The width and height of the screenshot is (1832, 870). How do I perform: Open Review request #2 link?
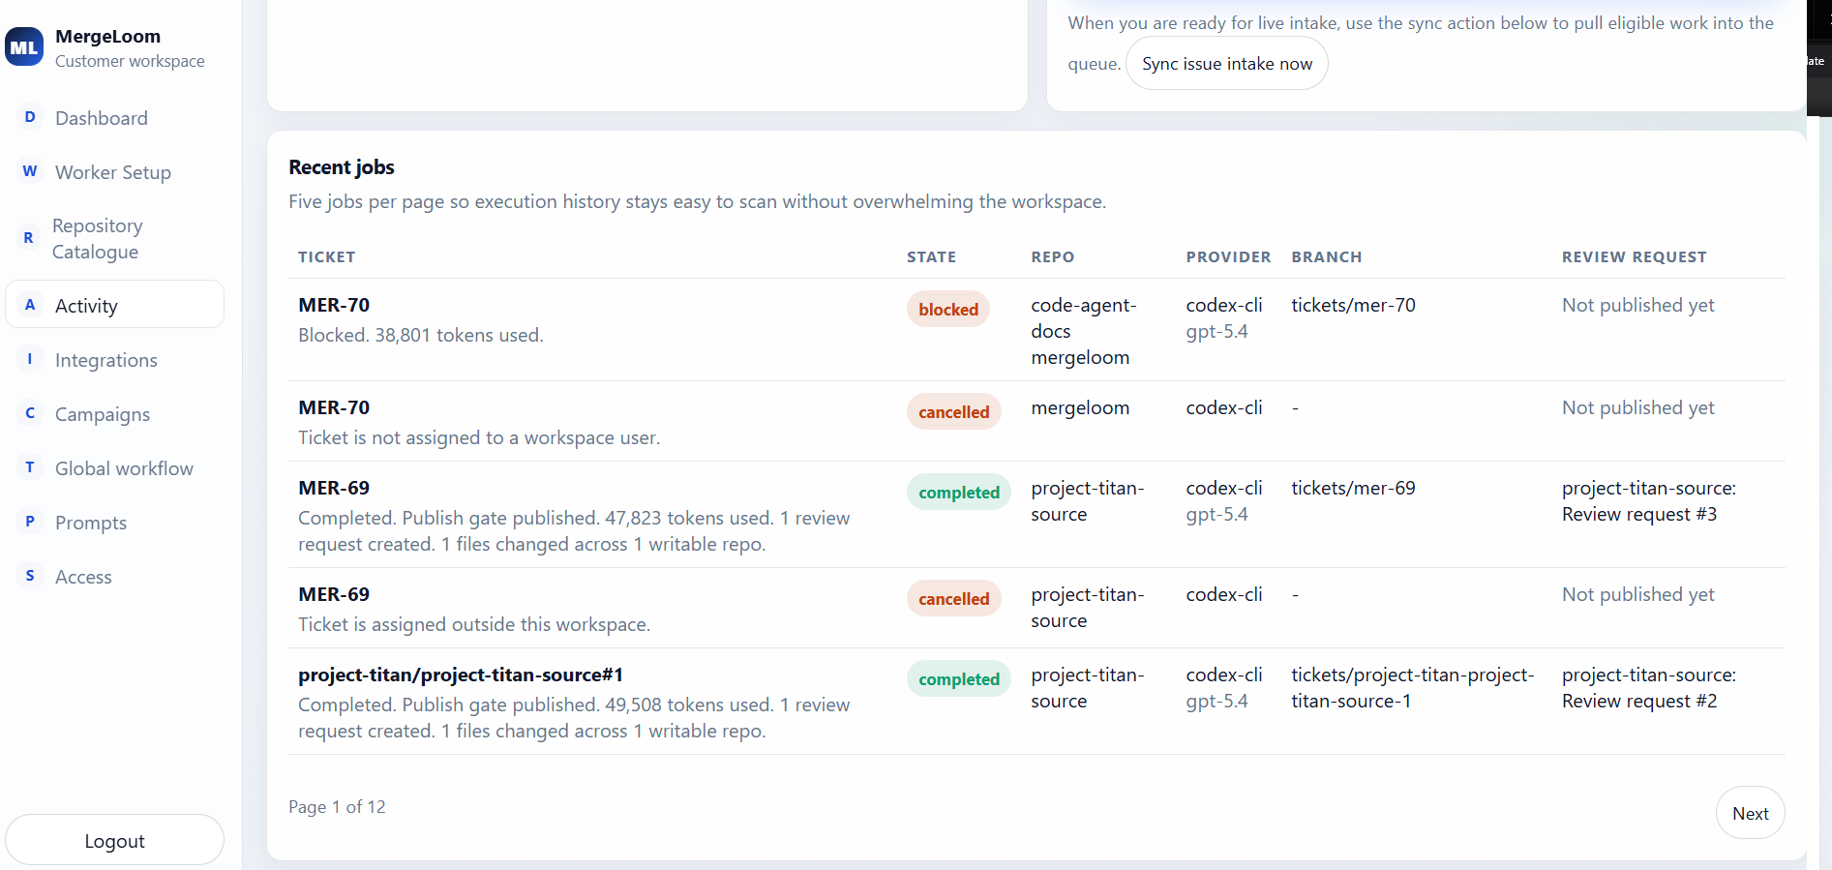(x=1648, y=688)
